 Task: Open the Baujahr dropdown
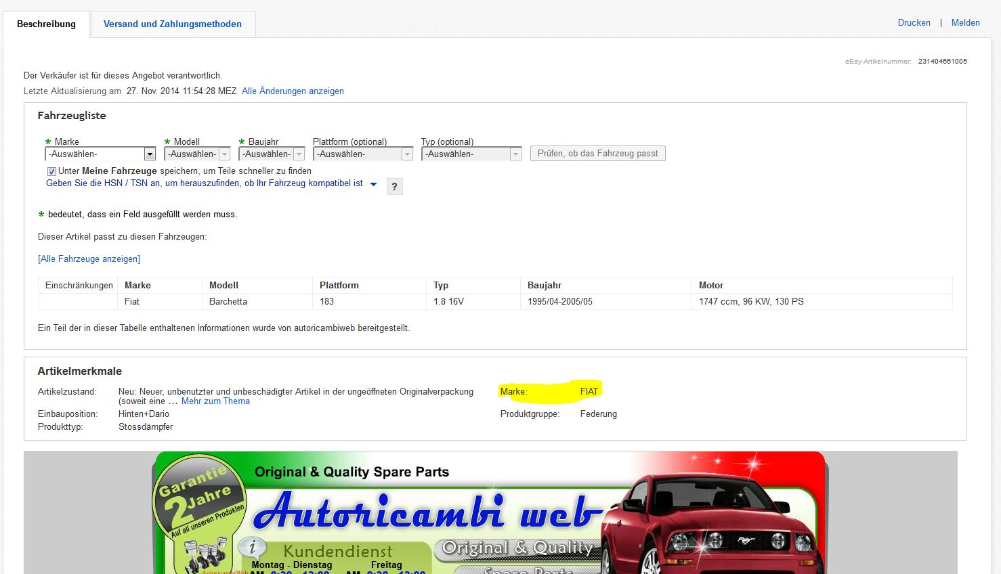coord(272,154)
